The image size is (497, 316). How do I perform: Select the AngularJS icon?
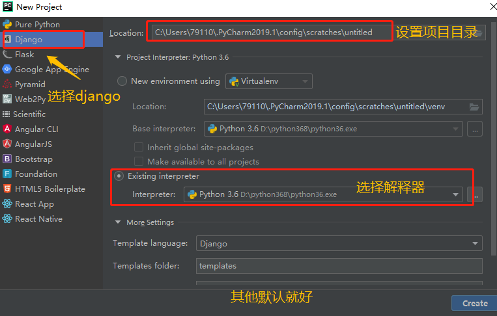click(7, 144)
